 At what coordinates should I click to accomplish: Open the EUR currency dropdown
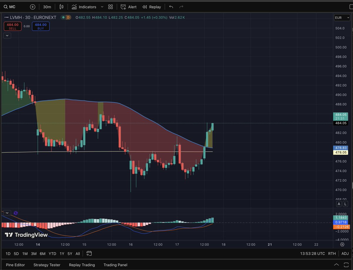(x=342, y=18)
